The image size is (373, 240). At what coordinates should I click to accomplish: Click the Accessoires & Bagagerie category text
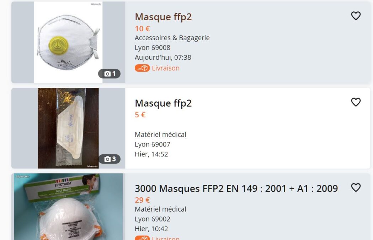[172, 38]
